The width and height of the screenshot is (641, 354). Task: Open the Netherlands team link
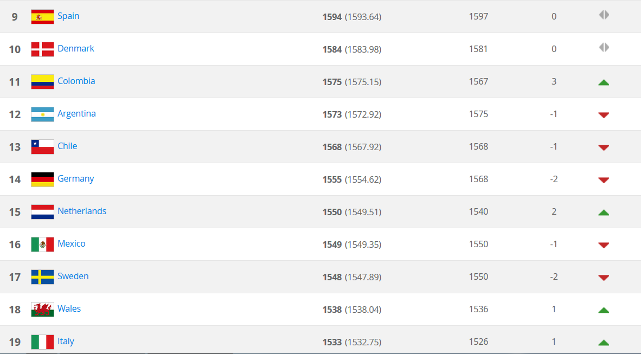pyautogui.click(x=82, y=211)
